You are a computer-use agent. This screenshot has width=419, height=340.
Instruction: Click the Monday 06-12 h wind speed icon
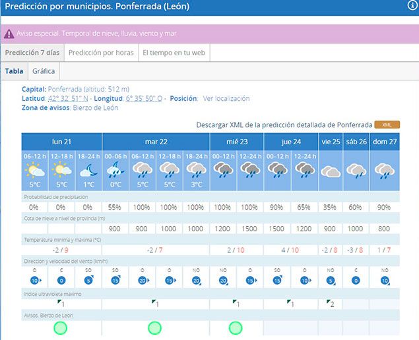tap(34, 280)
